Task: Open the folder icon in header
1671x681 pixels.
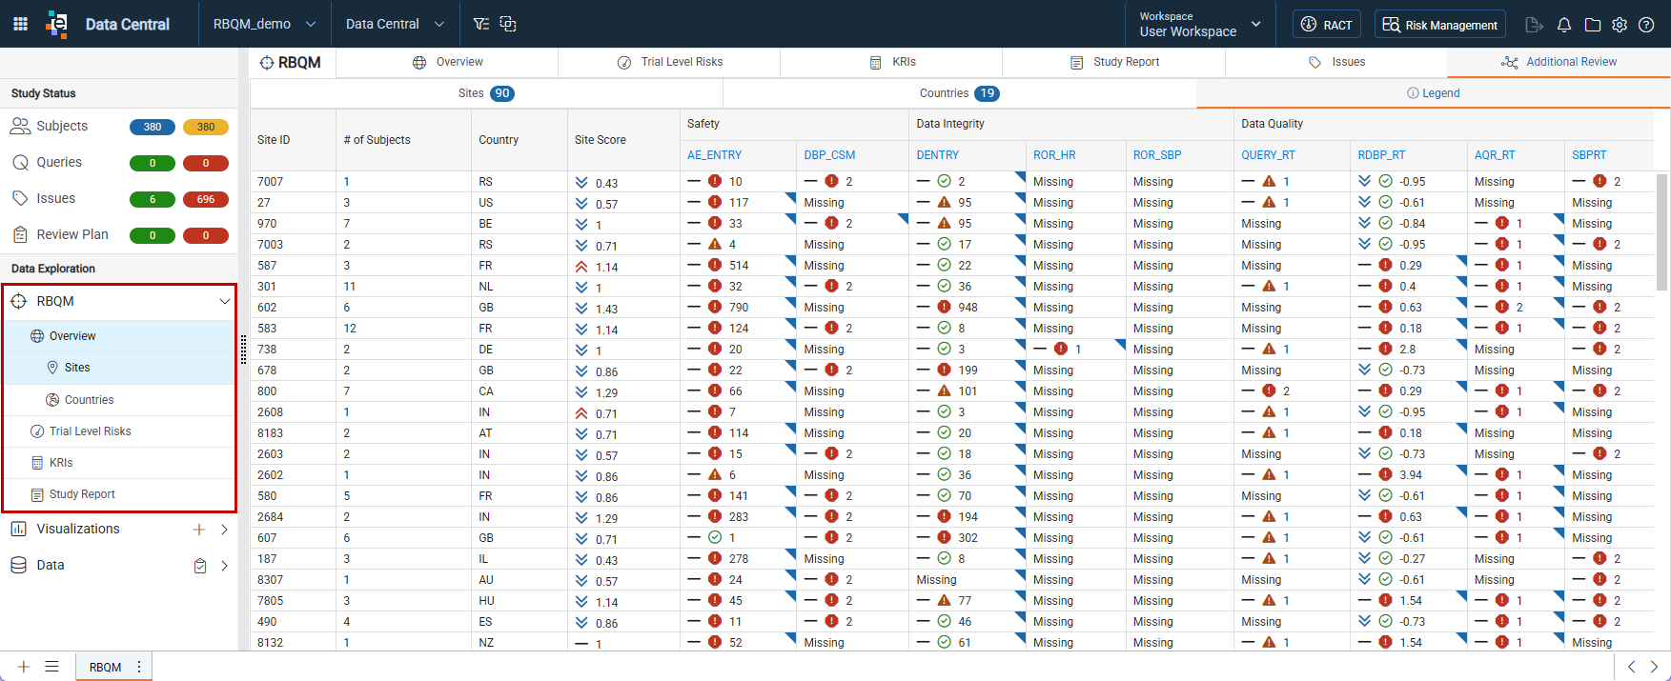Action: pos(1592,25)
